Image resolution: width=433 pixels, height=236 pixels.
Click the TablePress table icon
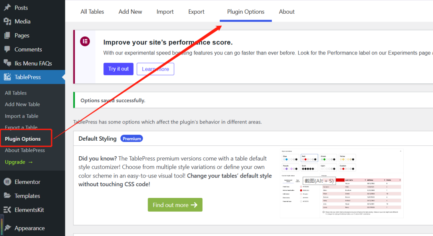point(8,77)
